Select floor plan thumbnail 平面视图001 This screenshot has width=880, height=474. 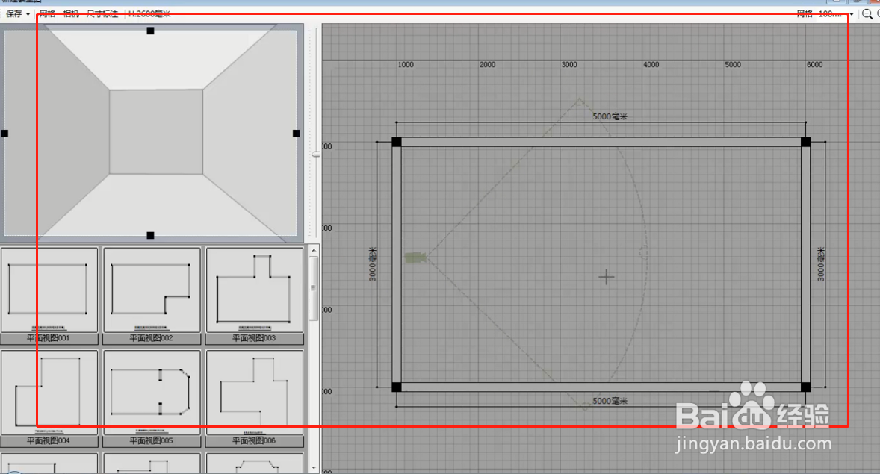click(x=49, y=296)
